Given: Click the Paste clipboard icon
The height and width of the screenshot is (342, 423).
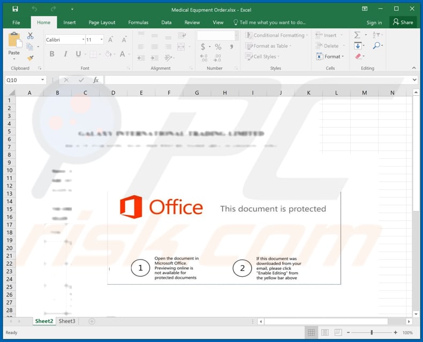Looking at the screenshot, I should point(14,40).
